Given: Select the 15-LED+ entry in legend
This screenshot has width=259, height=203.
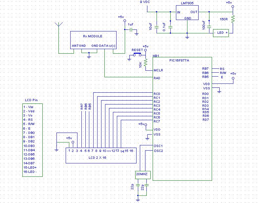Looking at the screenshot, I should tap(30, 167).
